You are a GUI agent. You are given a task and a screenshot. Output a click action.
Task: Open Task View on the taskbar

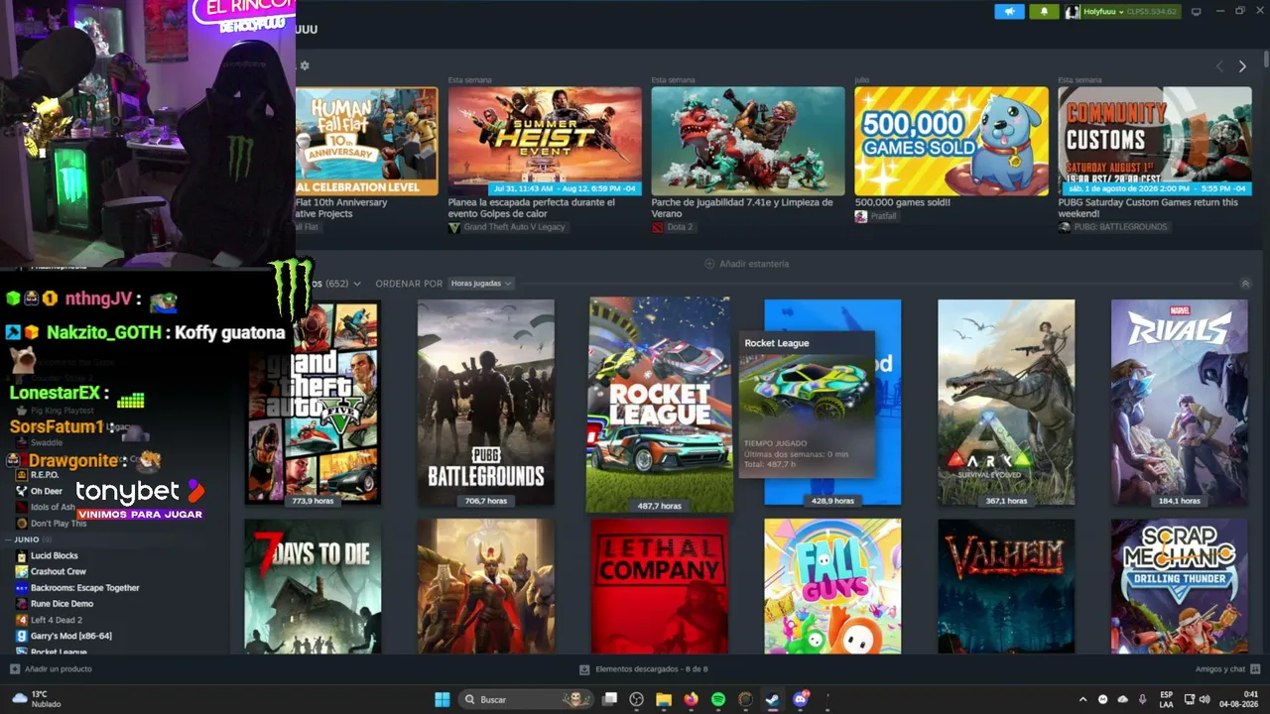click(610, 699)
